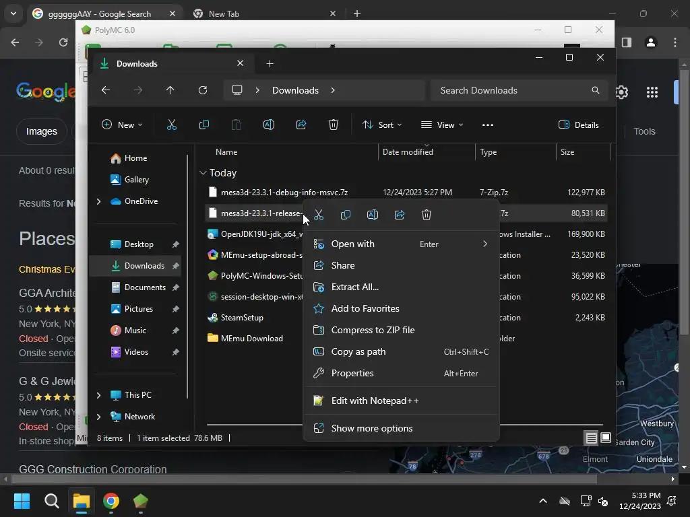Screen dimensions: 690x517
Task: Click Copy icon in context menu
Action: point(346,215)
